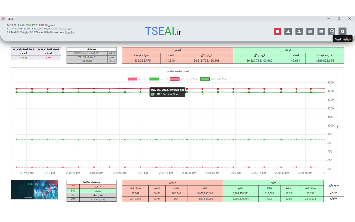Click legal sellers per-capita volume 2,113,696
The image size is (355, 222).
[135, 199]
